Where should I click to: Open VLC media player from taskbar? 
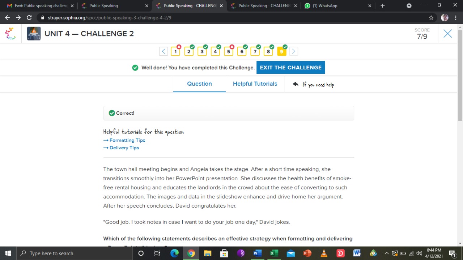324,253
